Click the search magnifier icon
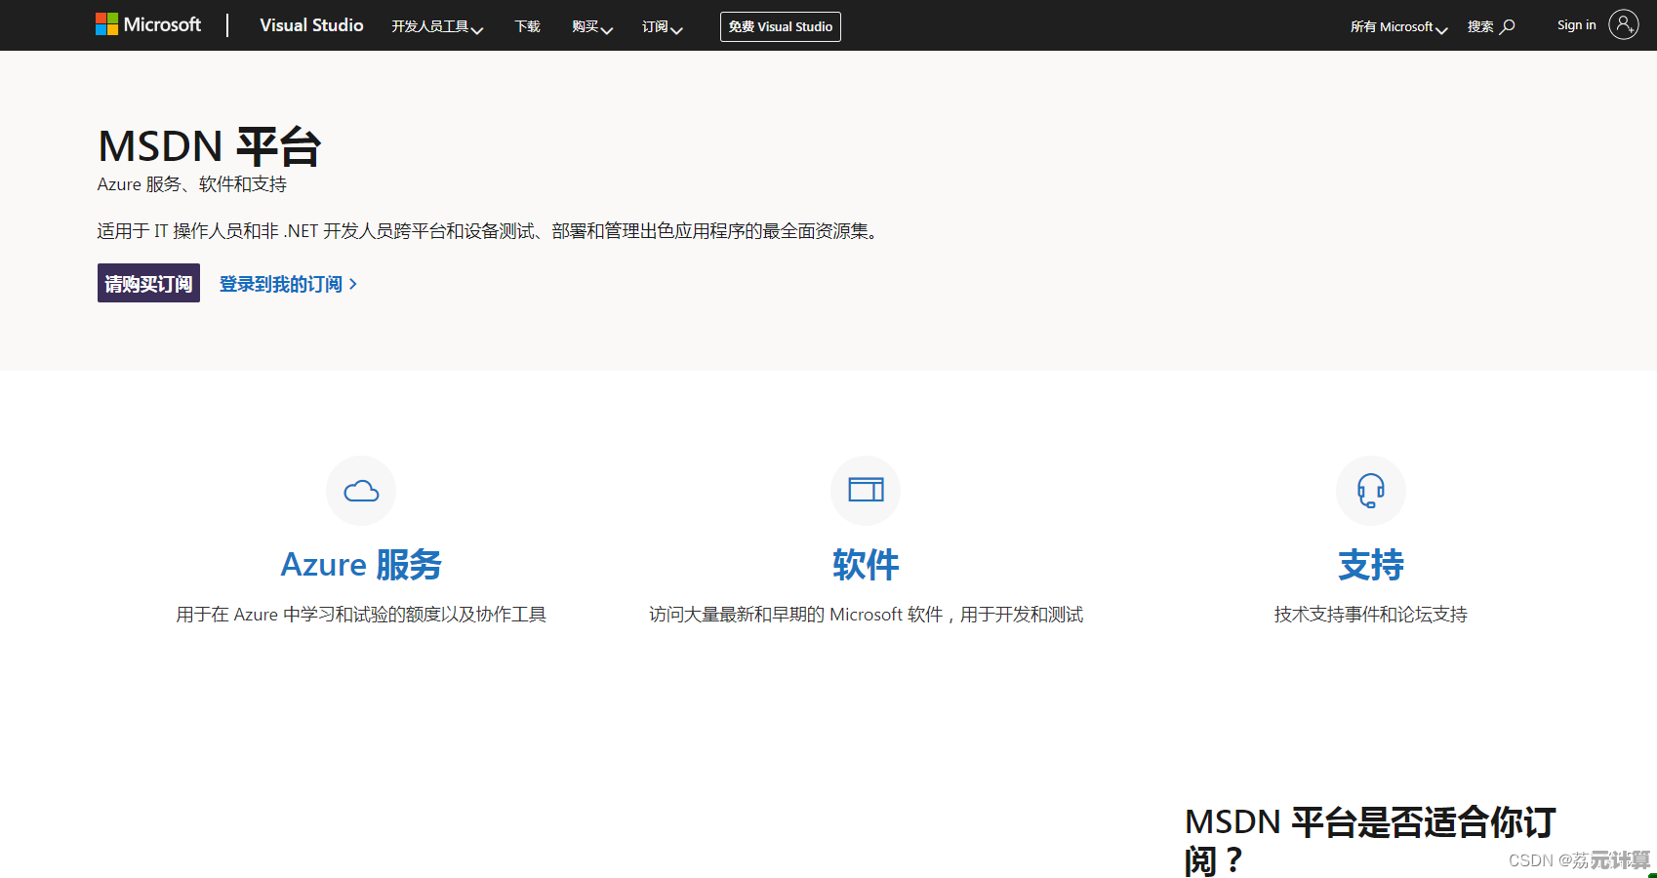 pos(1508,26)
